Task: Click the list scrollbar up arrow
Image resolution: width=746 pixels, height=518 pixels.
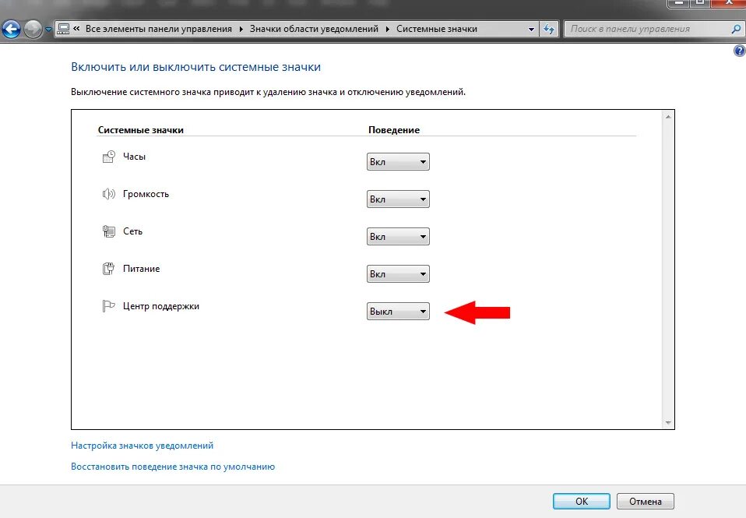Action: click(x=668, y=117)
